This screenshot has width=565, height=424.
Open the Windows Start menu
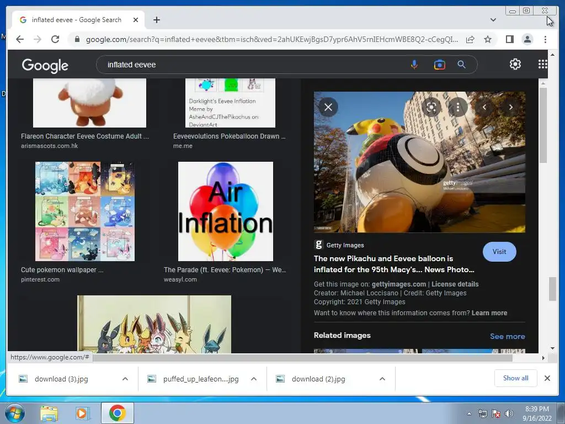coord(15,413)
